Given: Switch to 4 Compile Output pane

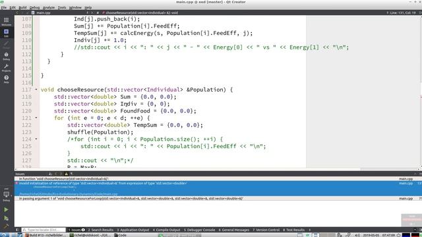Looking at the screenshot, I should [x=167, y=230].
